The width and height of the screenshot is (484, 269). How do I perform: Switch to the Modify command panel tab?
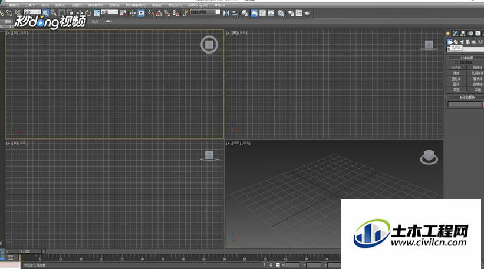click(455, 34)
